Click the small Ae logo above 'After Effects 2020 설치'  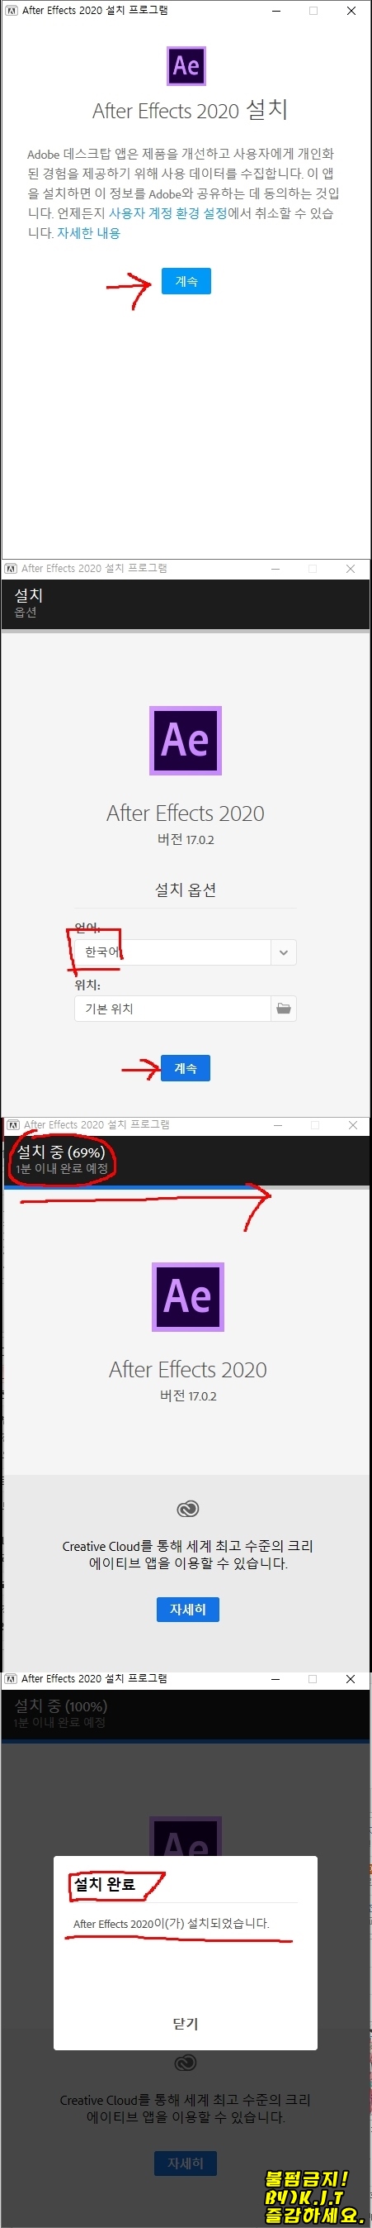pyautogui.click(x=186, y=66)
